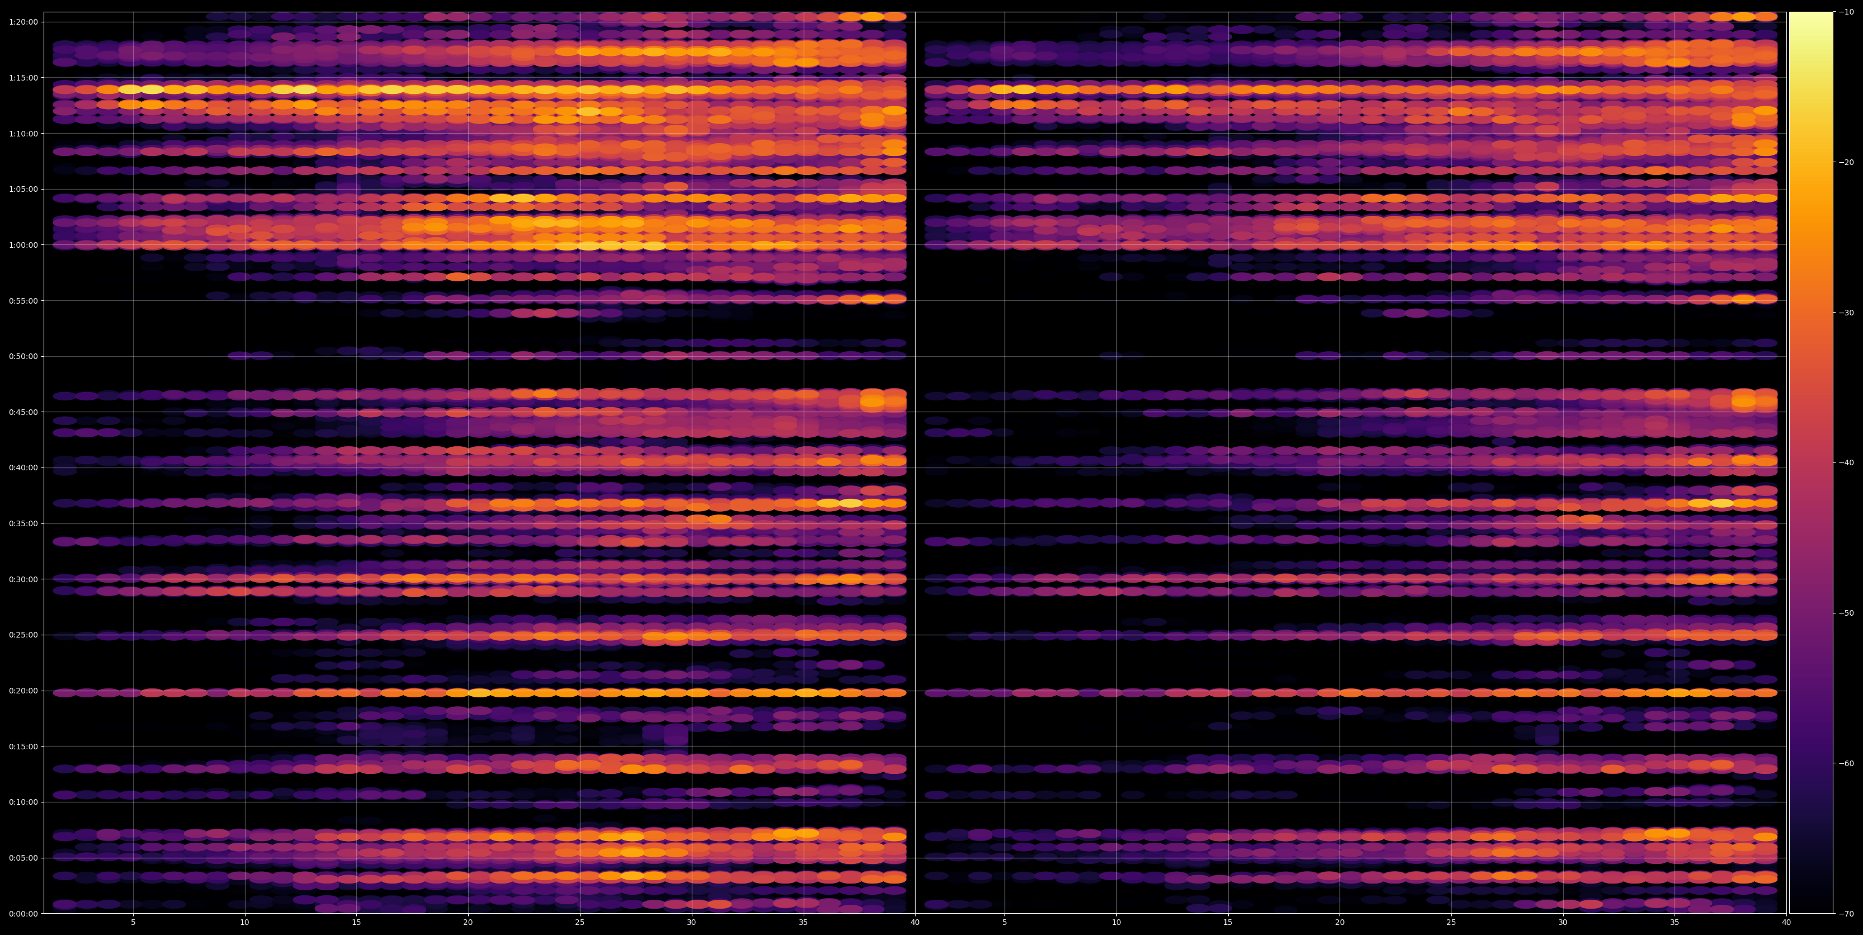Select the 0:45:00 time axis label
This screenshot has height=935, width=1863.
(x=23, y=412)
